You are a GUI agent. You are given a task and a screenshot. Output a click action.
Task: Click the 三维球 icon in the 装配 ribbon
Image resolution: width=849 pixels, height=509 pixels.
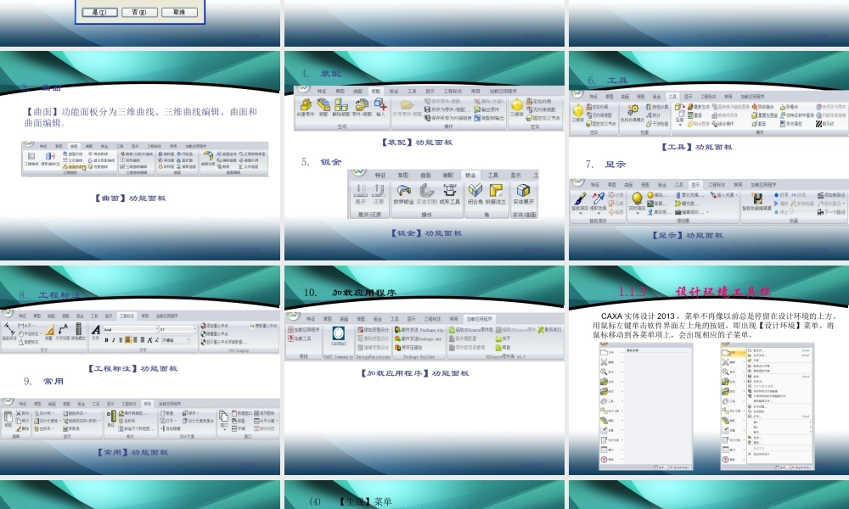517,107
